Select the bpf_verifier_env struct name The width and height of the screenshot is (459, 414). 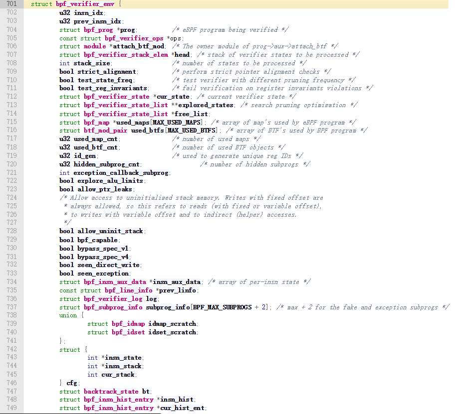point(85,4)
